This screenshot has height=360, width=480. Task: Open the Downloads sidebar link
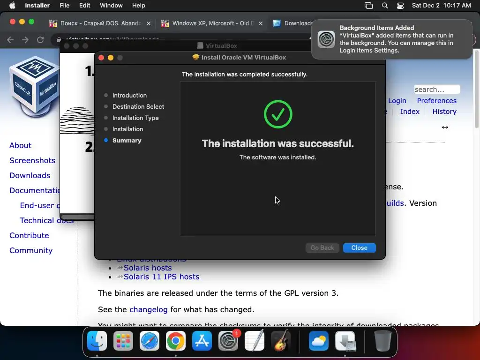[x=30, y=175]
